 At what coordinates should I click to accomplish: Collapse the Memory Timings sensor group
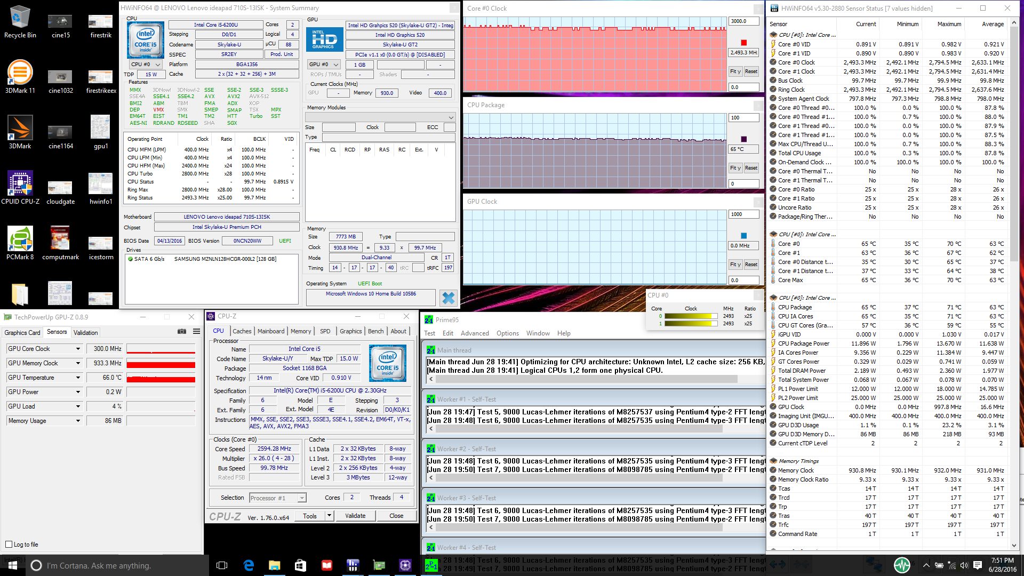point(773,461)
